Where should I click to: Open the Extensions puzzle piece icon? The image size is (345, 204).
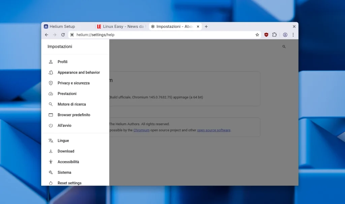point(275,35)
